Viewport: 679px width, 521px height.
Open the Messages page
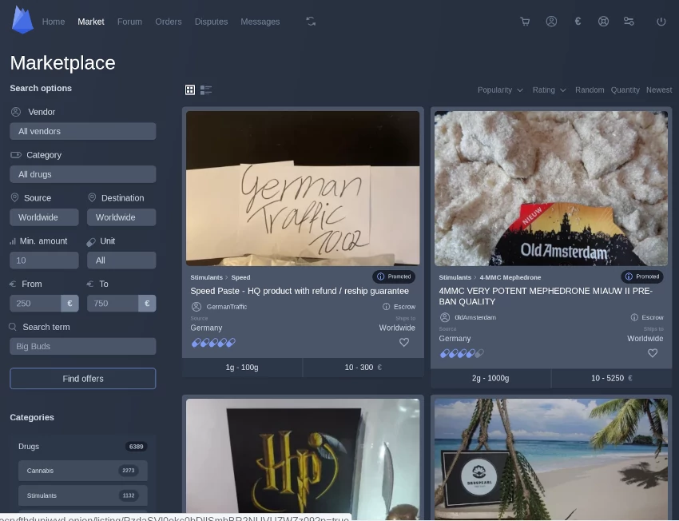(x=260, y=22)
